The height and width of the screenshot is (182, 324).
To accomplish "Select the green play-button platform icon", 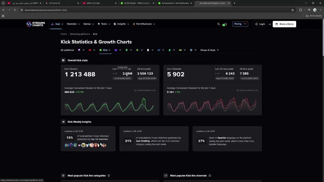I will [x=137, y=50].
